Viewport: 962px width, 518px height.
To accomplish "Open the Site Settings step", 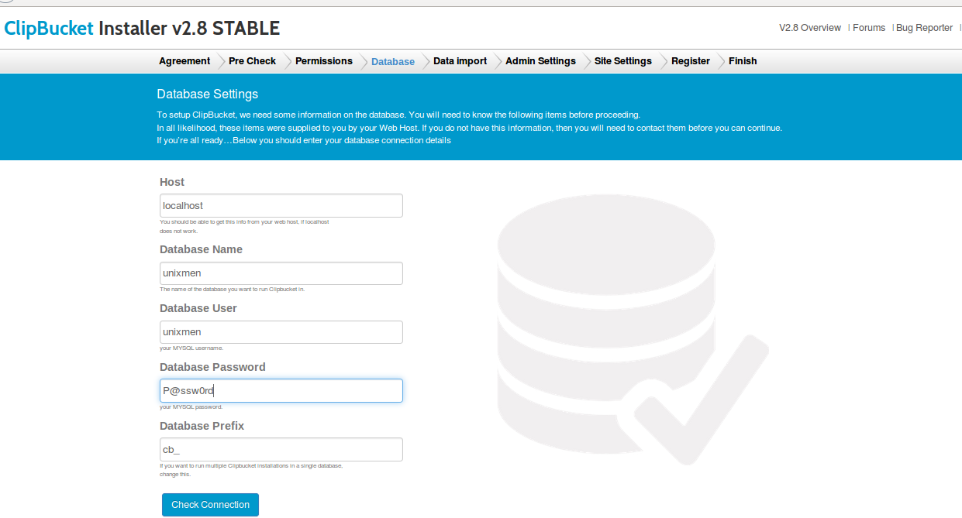I will (623, 61).
